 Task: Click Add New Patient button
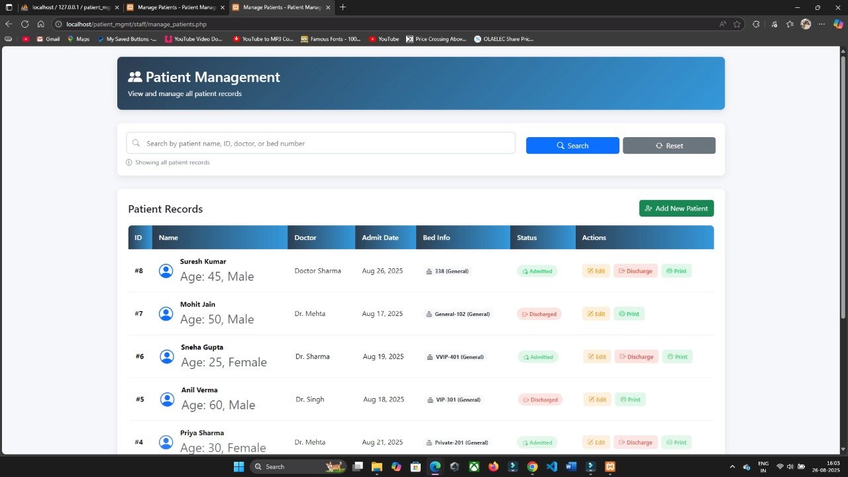pos(676,209)
